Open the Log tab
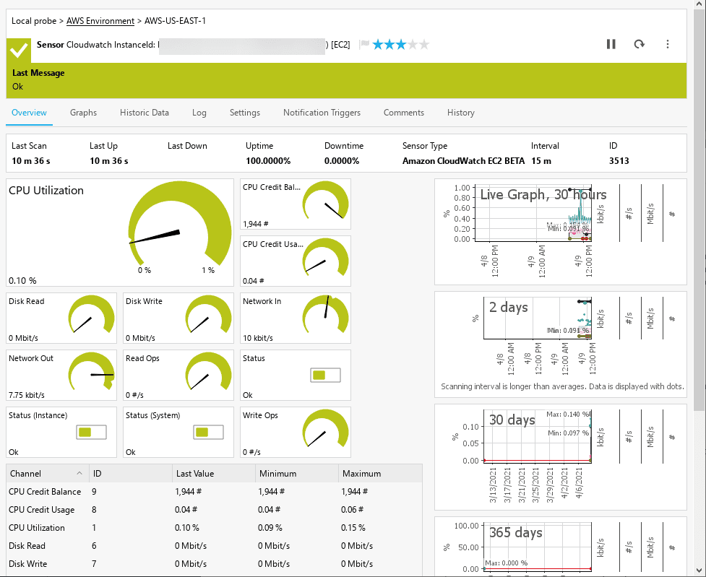Image resolution: width=706 pixels, height=577 pixels. 199,113
